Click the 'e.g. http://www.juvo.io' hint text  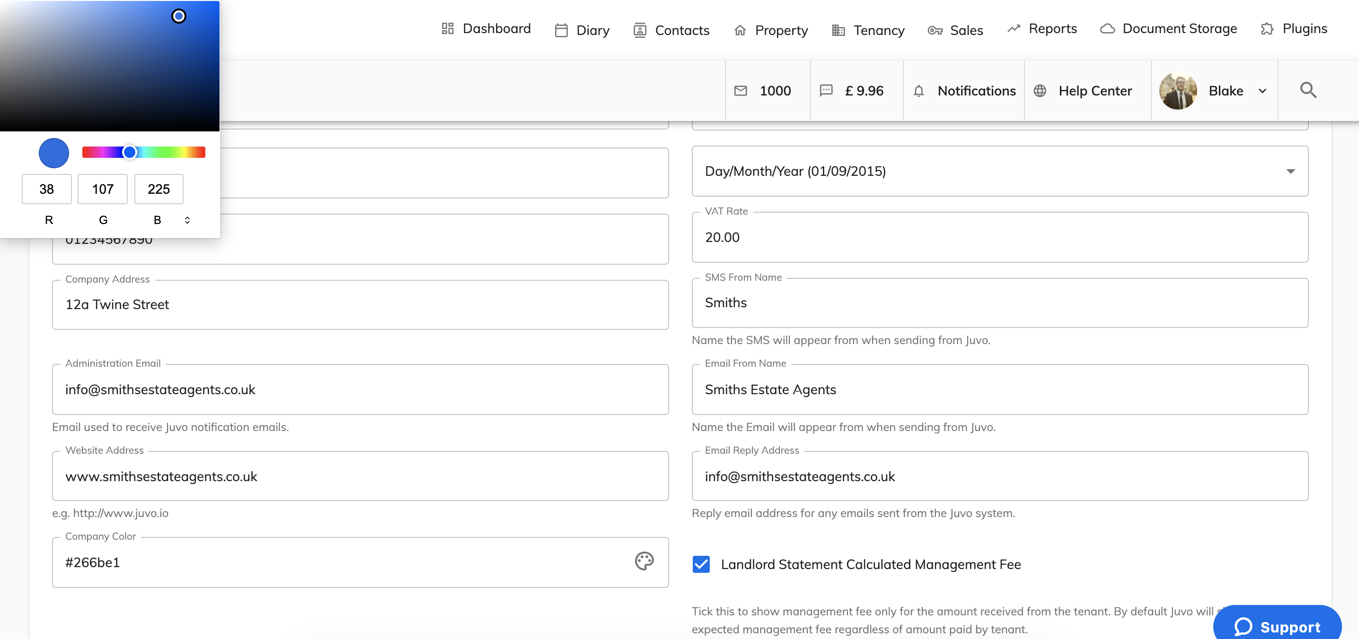[x=110, y=513]
